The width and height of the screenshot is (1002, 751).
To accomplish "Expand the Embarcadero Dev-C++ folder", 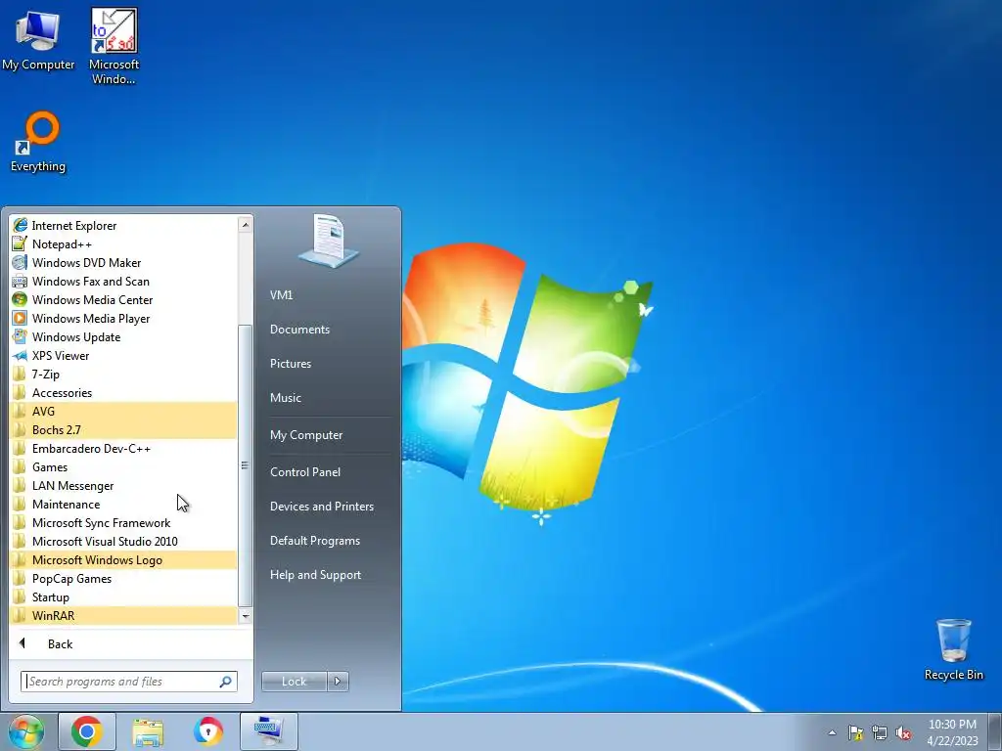I will pos(123,448).
